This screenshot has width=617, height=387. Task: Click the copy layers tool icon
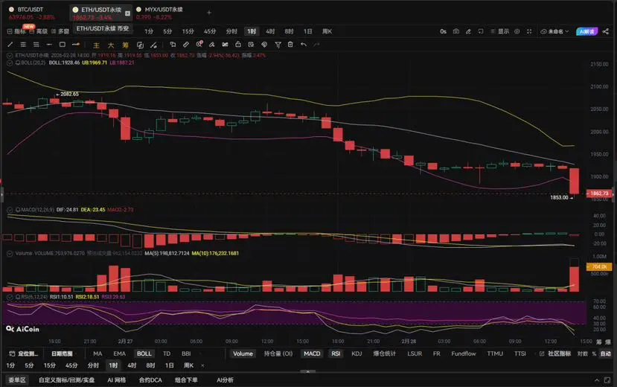point(173,45)
